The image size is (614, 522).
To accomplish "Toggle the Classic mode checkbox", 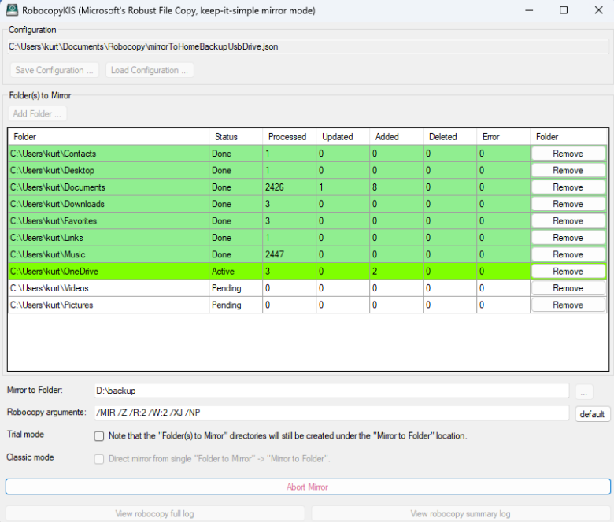I will (x=99, y=459).
